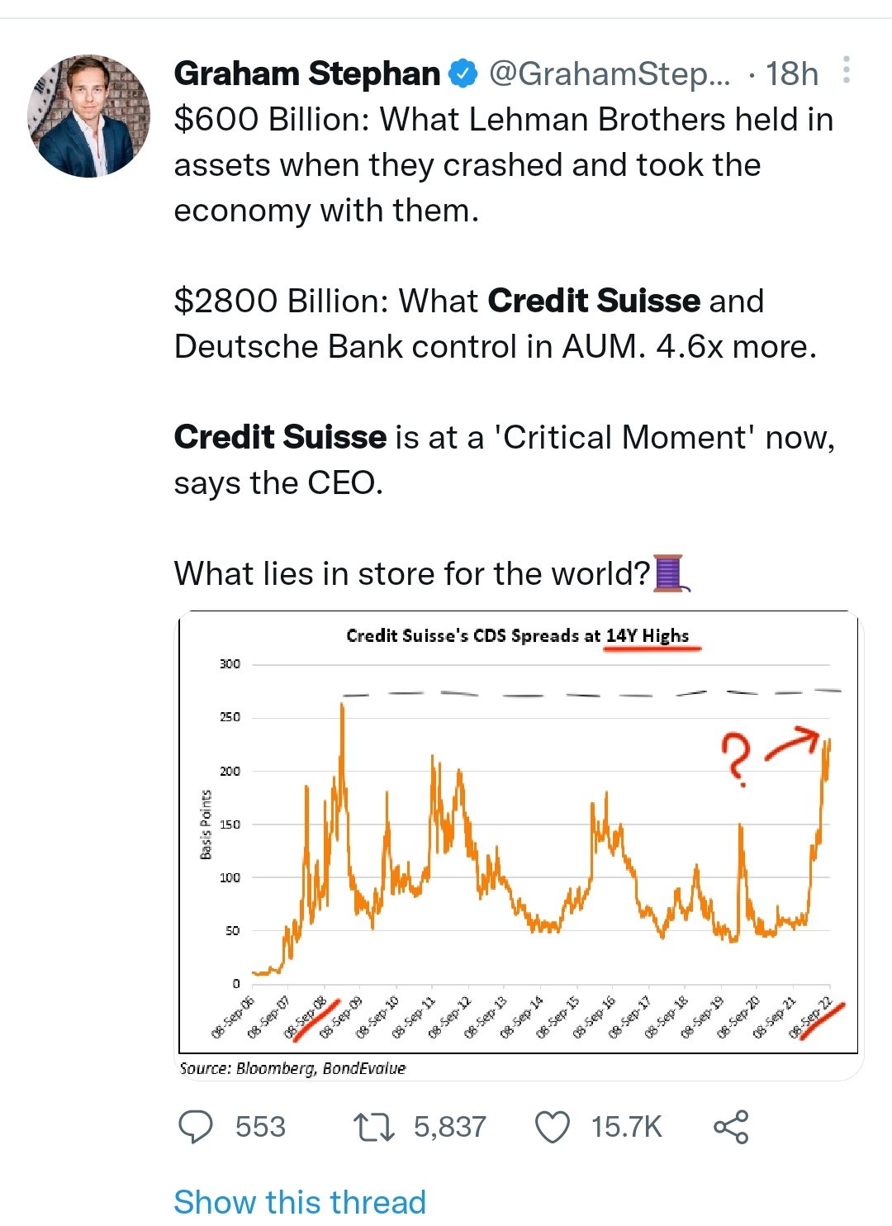The width and height of the screenshot is (892, 1226).
Task: Like the tweet with heart icon
Action: coord(553,1127)
